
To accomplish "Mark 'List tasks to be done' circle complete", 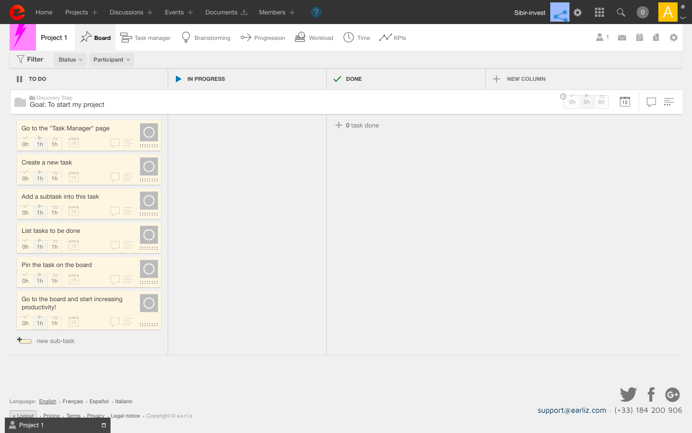I will tap(149, 235).
